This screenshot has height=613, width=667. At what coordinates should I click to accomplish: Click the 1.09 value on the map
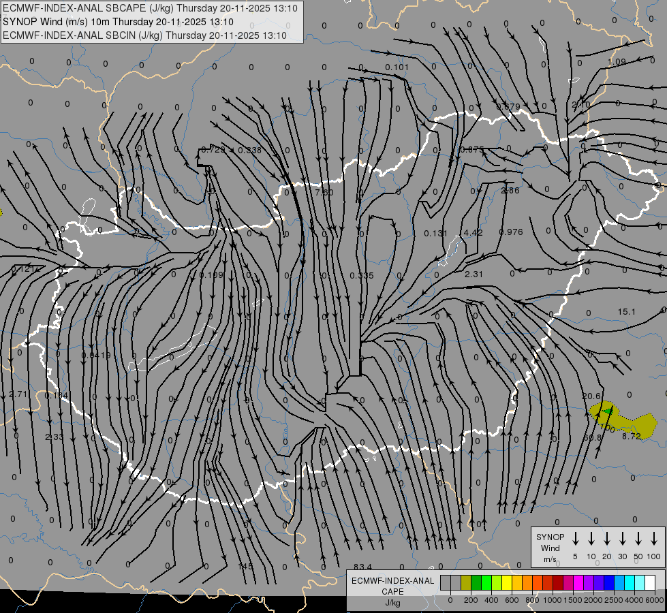pyautogui.click(x=617, y=62)
